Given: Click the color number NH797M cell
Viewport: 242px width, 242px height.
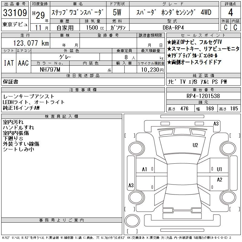Looking at the screenshot, I should pyautogui.click(x=50, y=70).
